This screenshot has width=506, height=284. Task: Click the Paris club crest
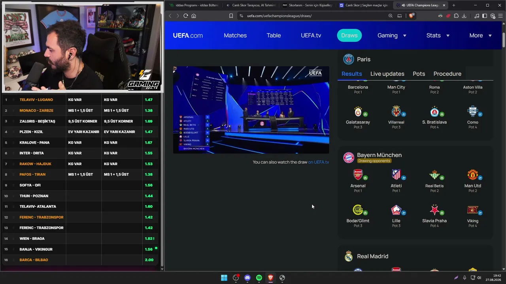click(x=349, y=59)
